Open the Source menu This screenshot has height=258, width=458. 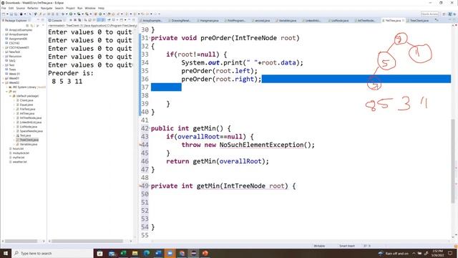[20, 8]
